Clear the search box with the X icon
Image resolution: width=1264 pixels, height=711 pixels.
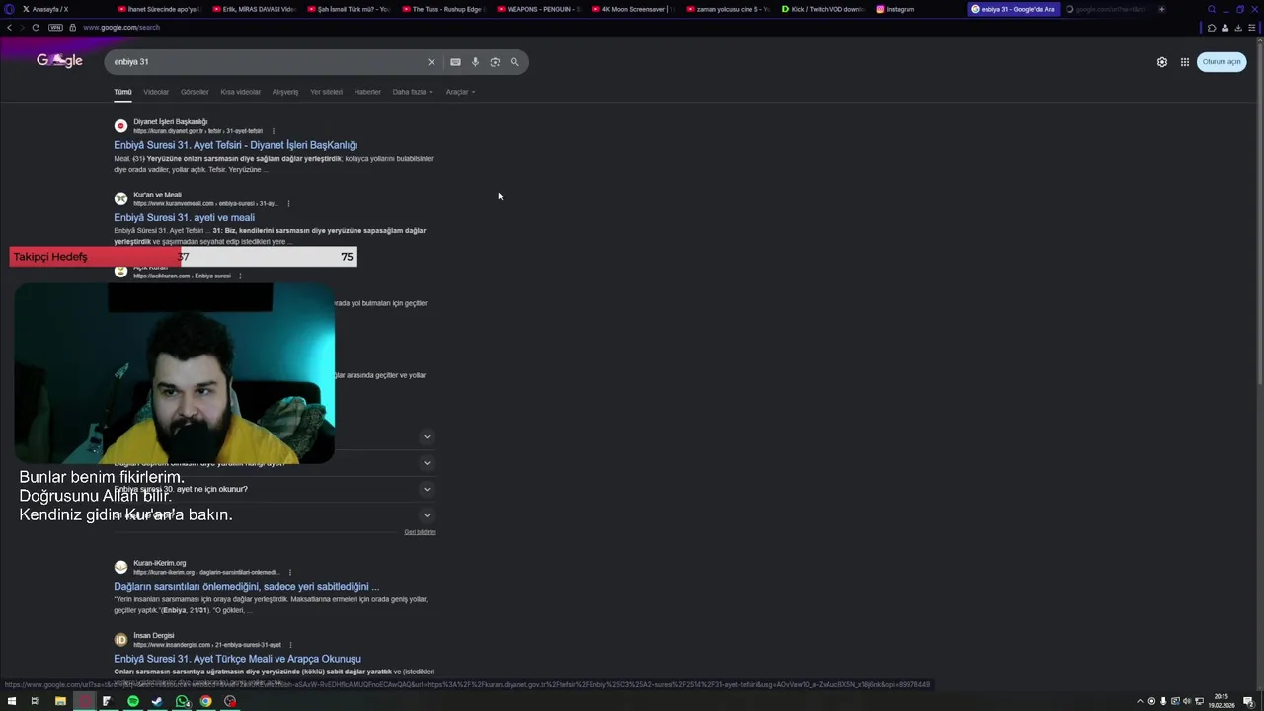[x=431, y=62]
